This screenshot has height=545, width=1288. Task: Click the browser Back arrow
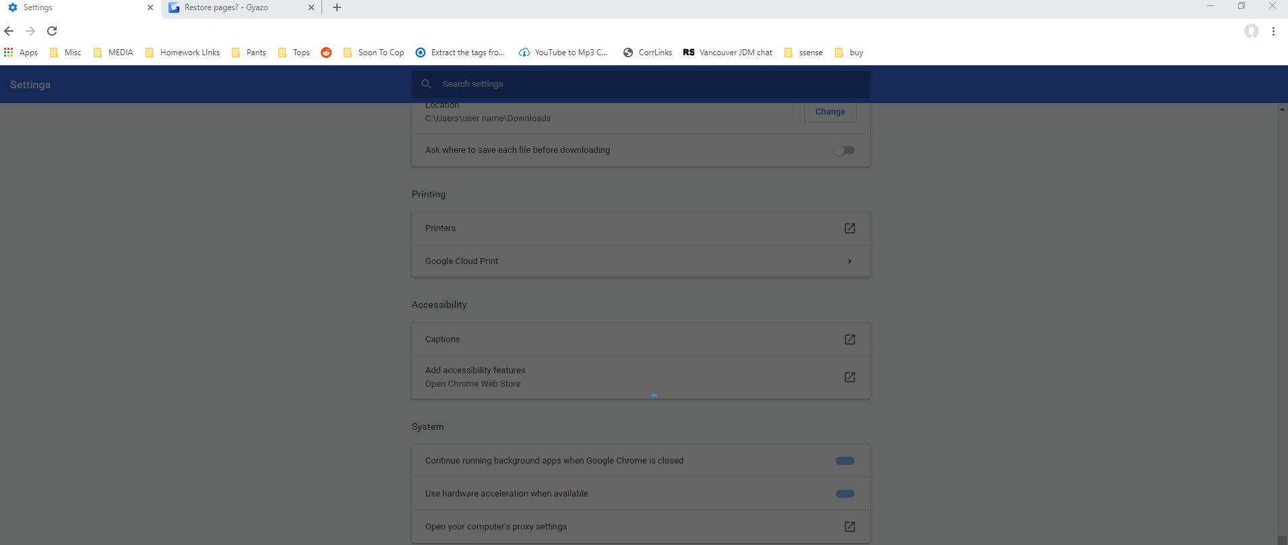point(9,31)
